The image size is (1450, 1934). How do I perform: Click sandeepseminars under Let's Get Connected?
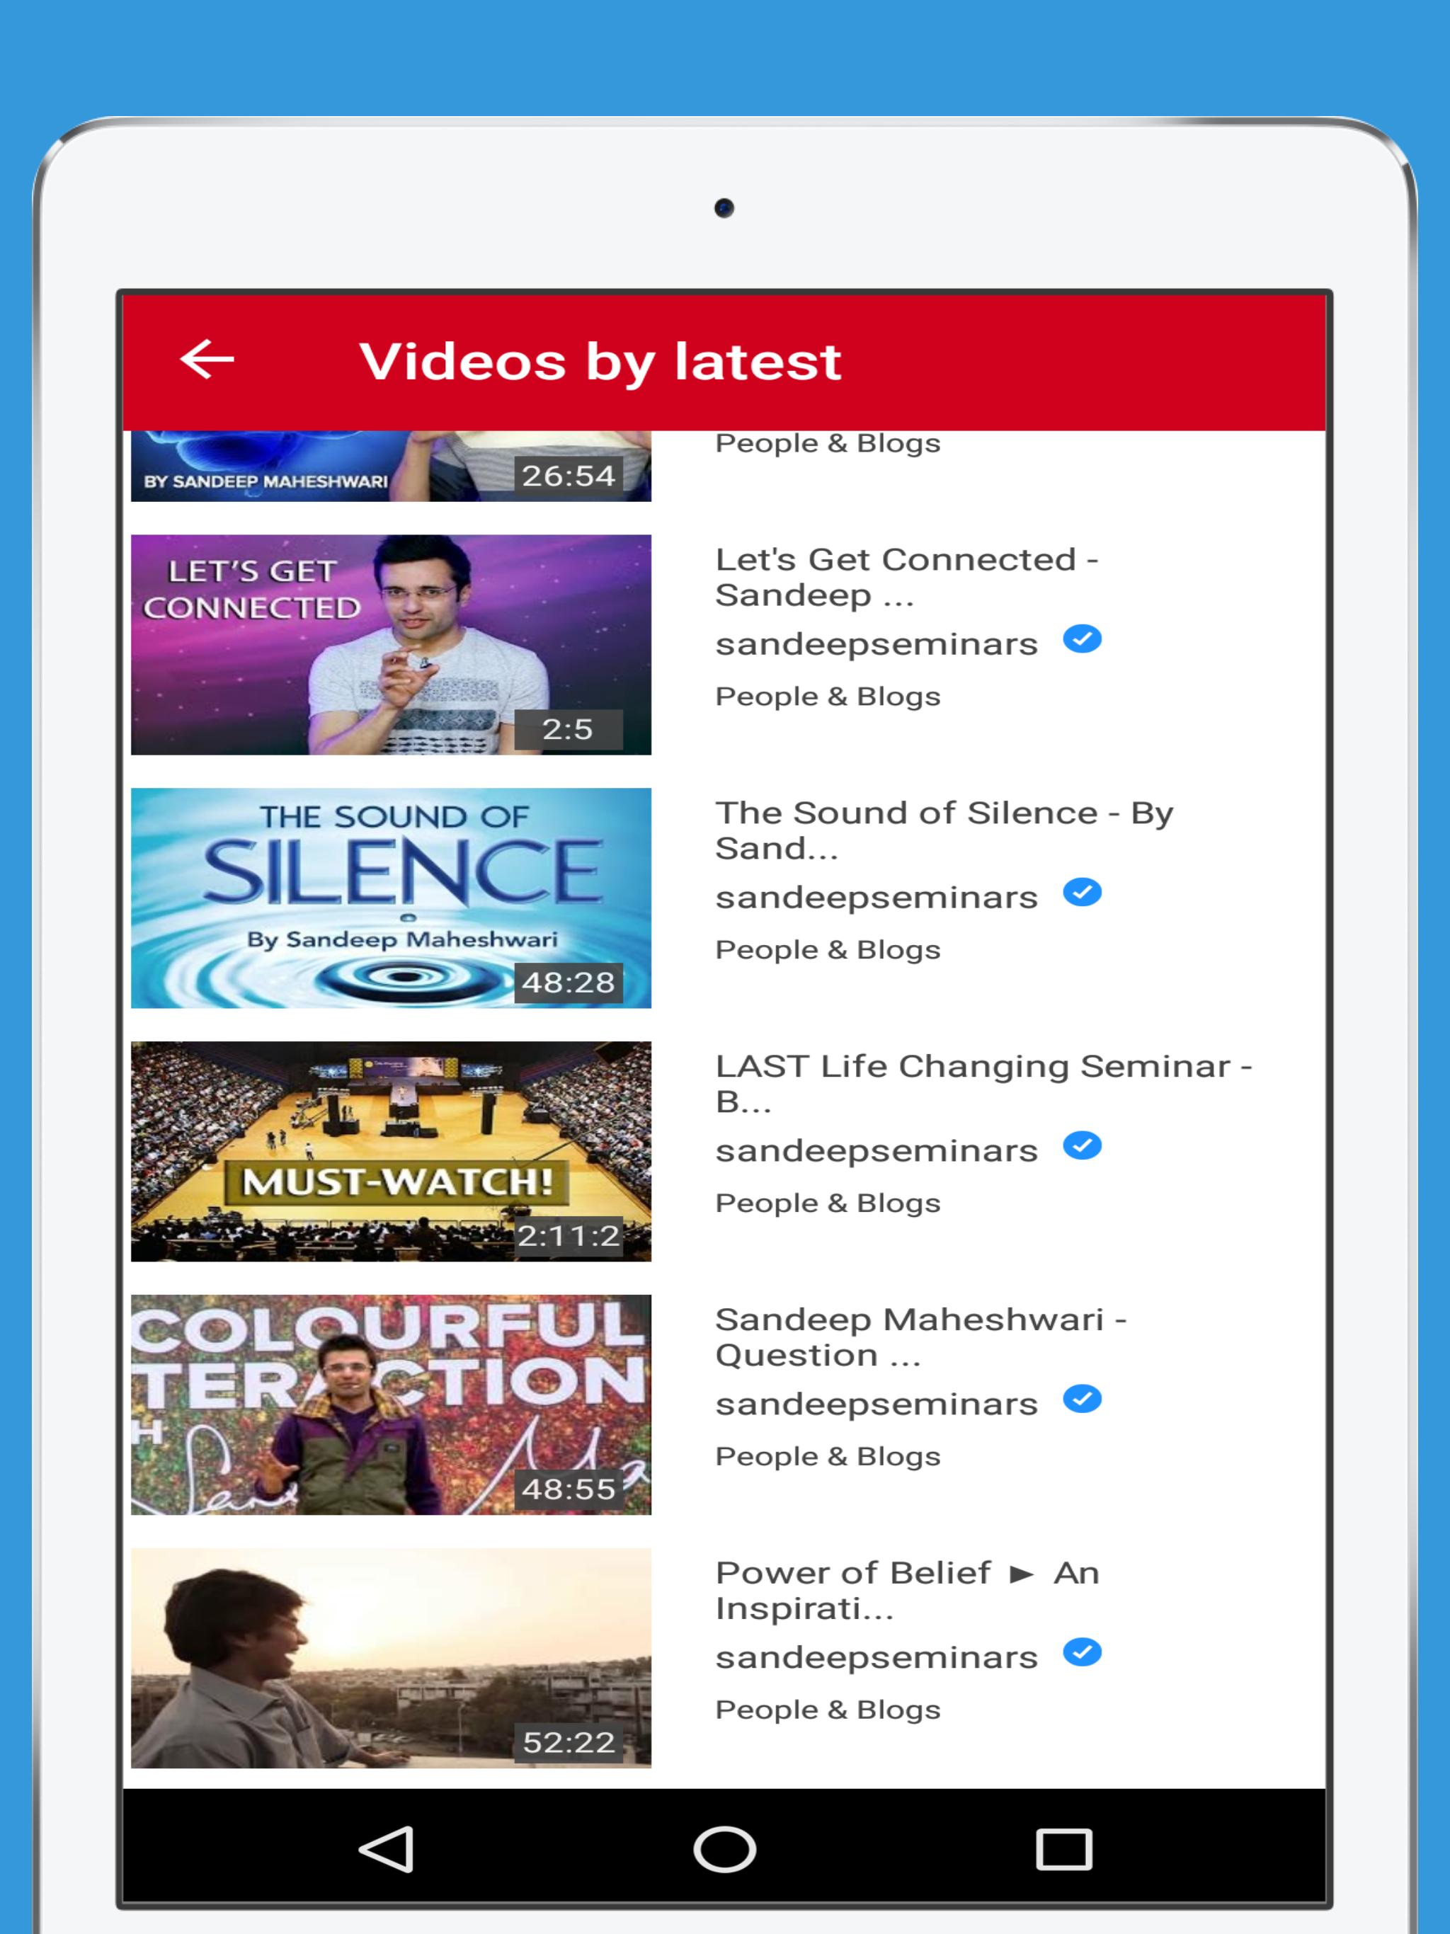click(877, 644)
